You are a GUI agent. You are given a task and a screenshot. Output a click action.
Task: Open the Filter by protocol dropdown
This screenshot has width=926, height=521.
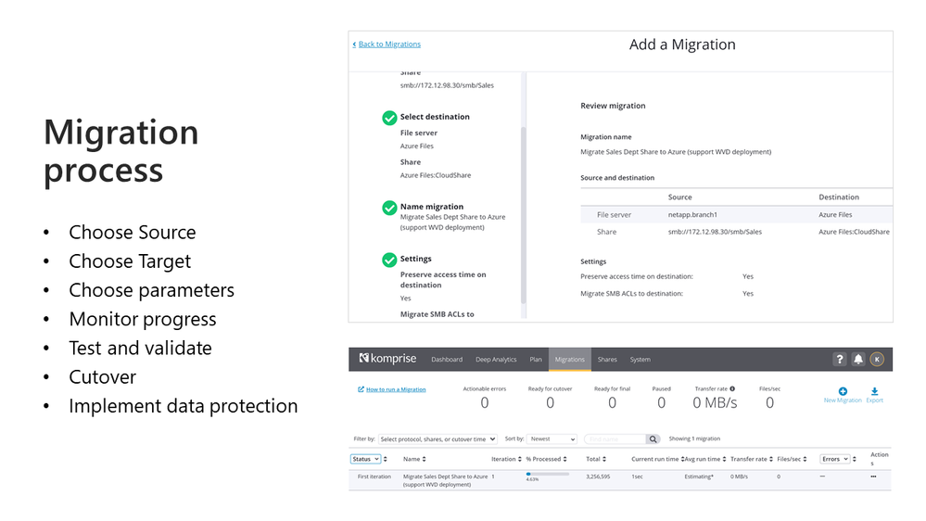(x=438, y=438)
